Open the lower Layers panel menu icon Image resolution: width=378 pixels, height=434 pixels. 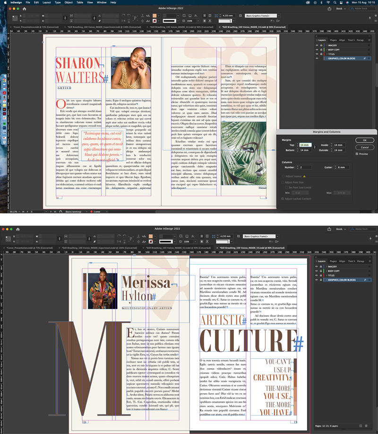369,261
